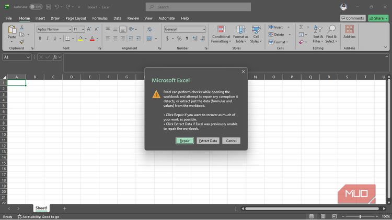Select the Sheet1 tab

(41, 208)
